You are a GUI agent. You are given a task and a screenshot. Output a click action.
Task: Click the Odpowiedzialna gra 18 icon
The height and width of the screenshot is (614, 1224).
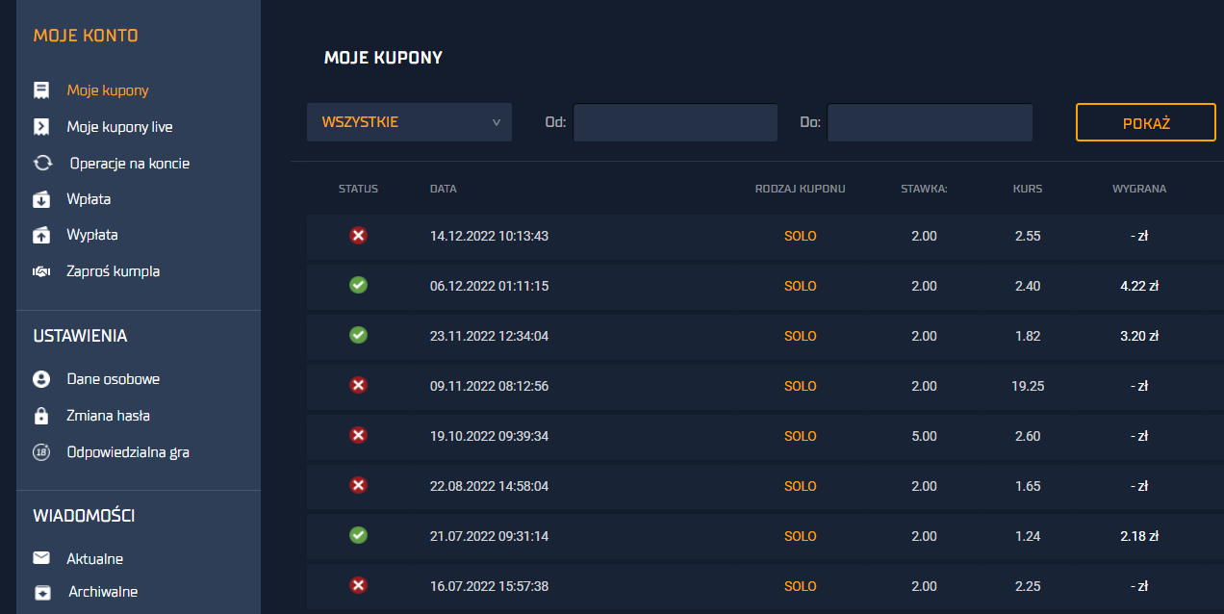point(41,452)
